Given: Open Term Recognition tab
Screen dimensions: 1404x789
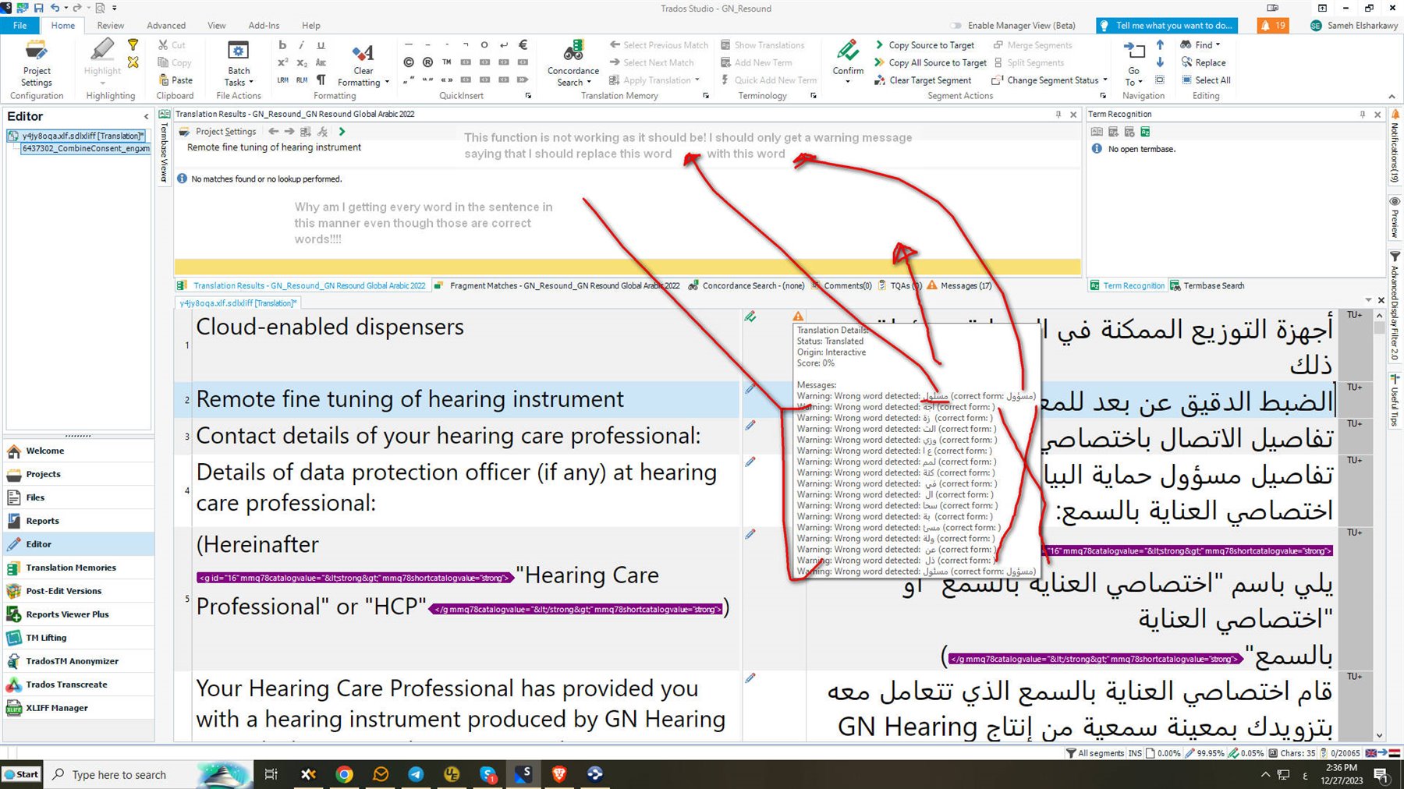Looking at the screenshot, I should coord(1127,285).
